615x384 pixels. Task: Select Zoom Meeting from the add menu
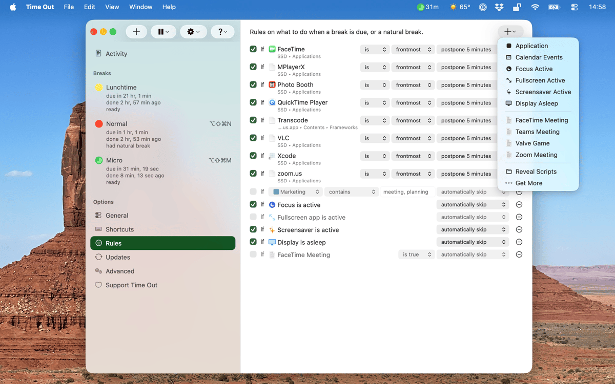536,155
